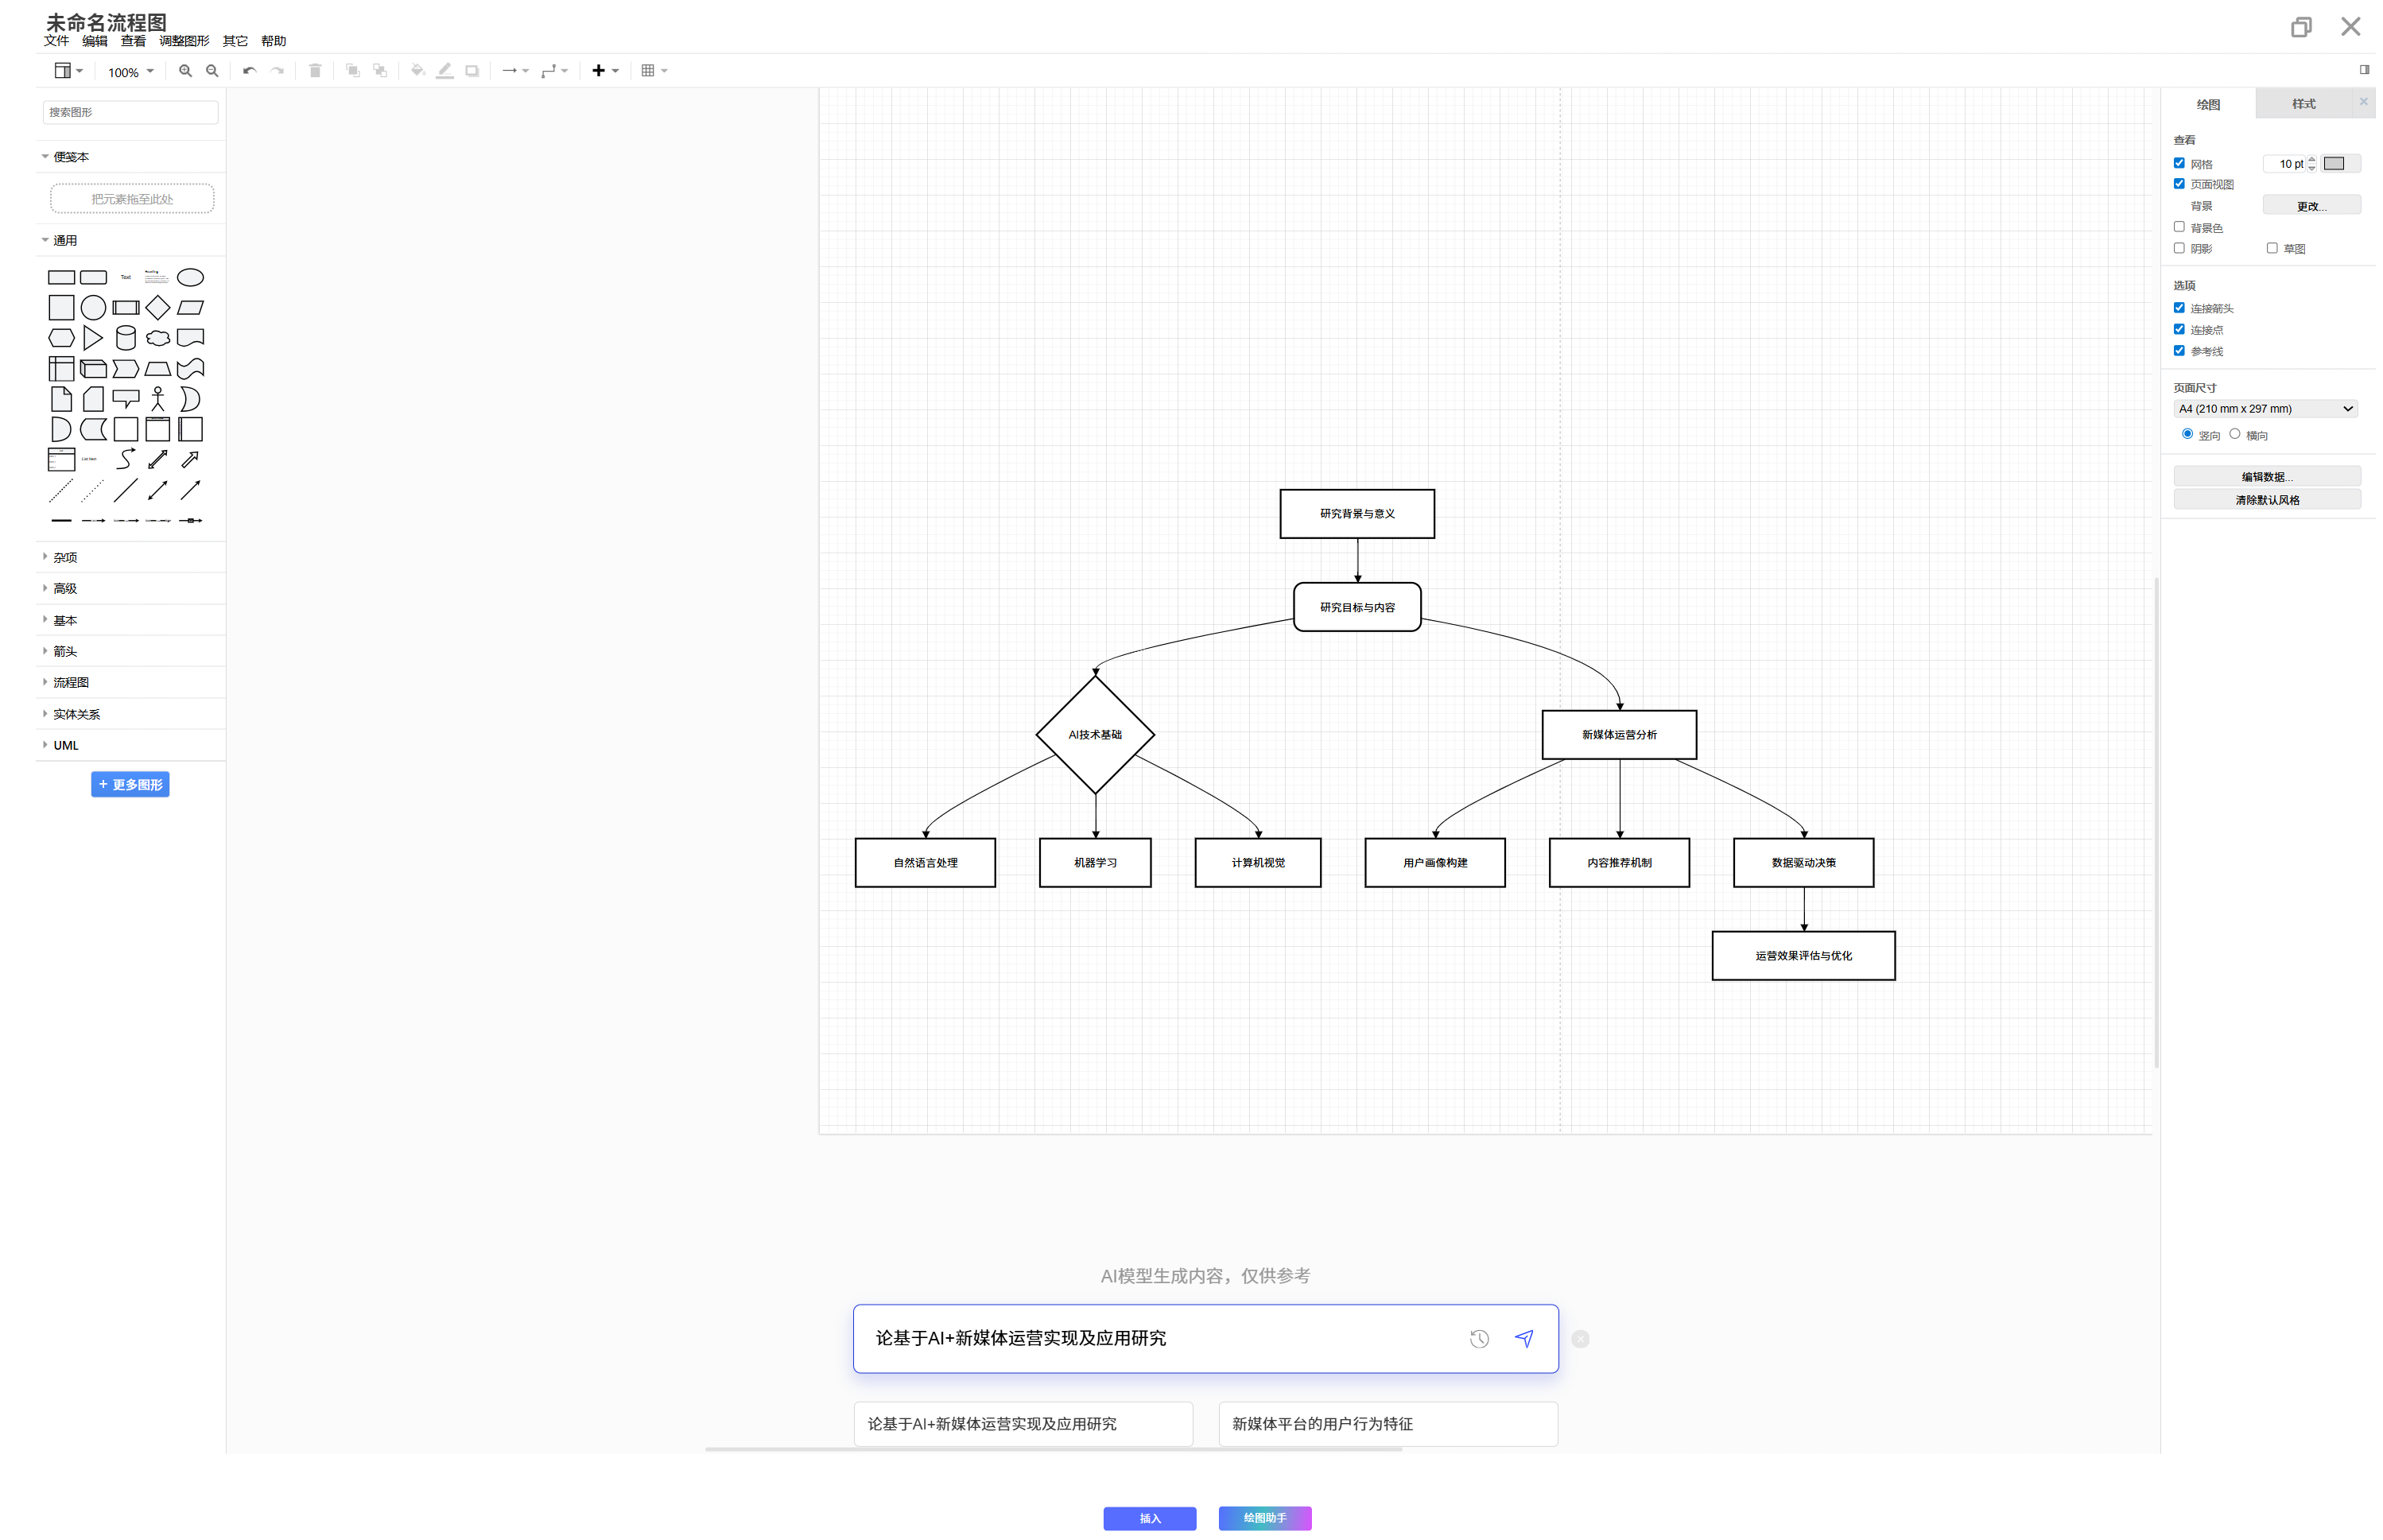Click the undo arrow icon

click(249, 71)
